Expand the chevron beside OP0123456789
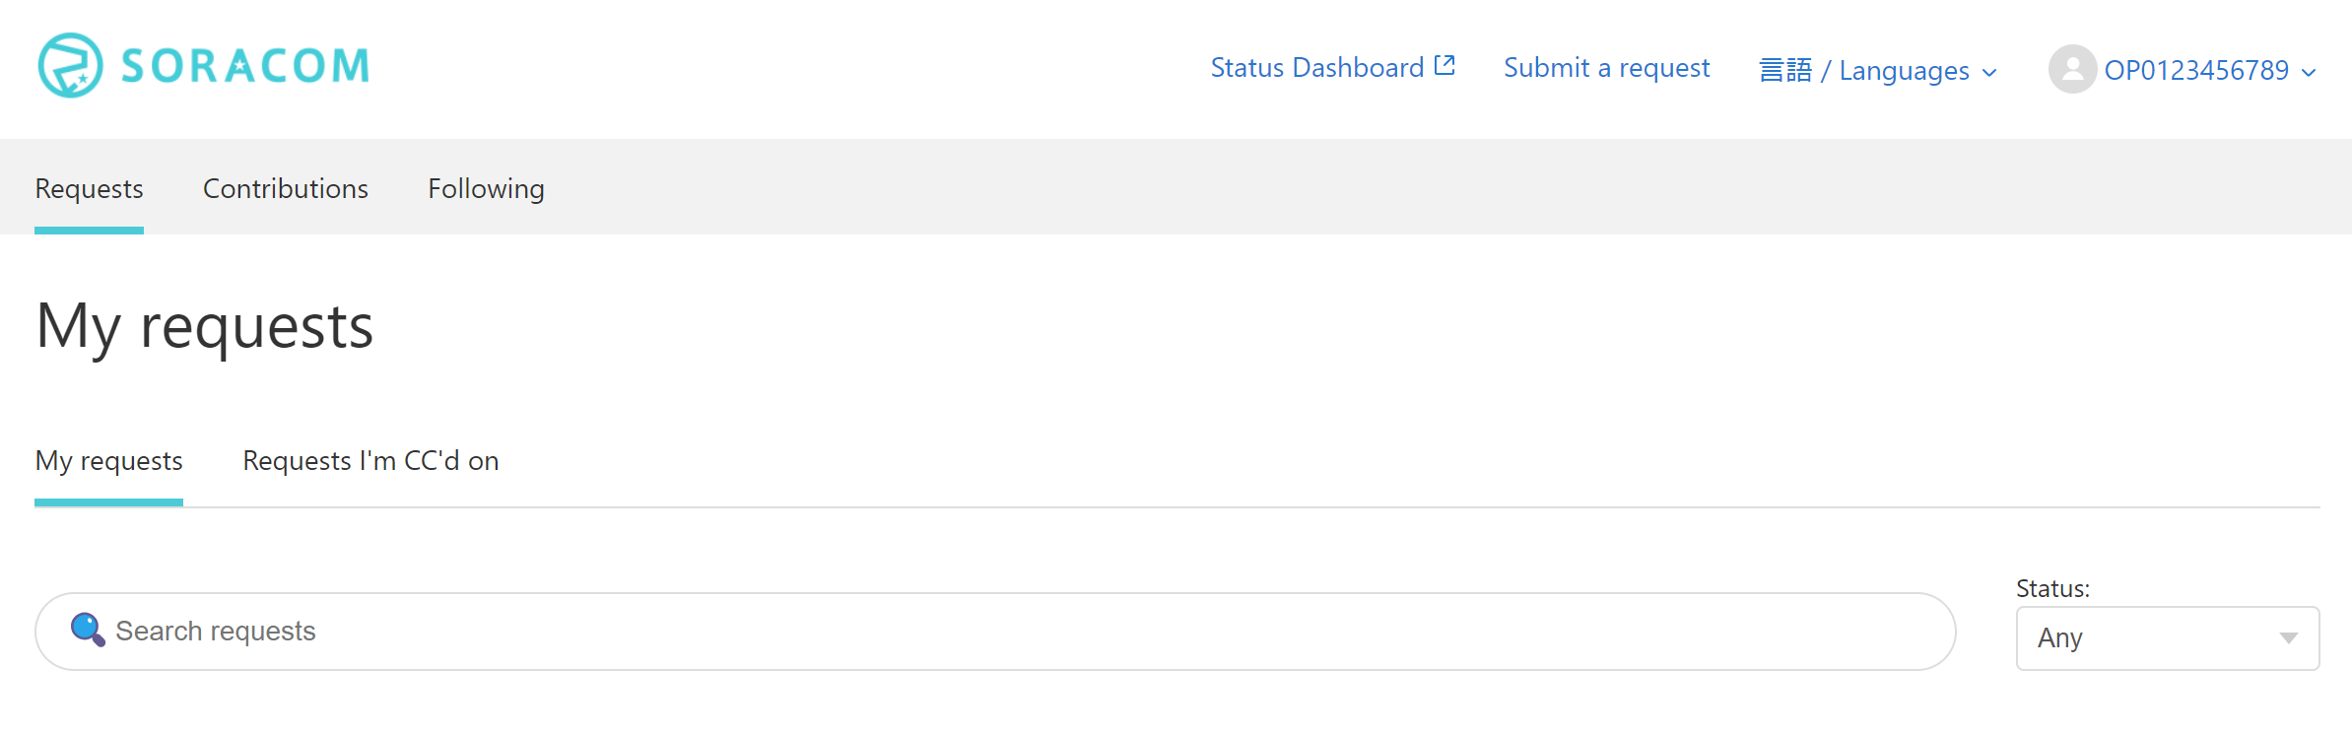The height and width of the screenshot is (734, 2352). pos(2309,73)
